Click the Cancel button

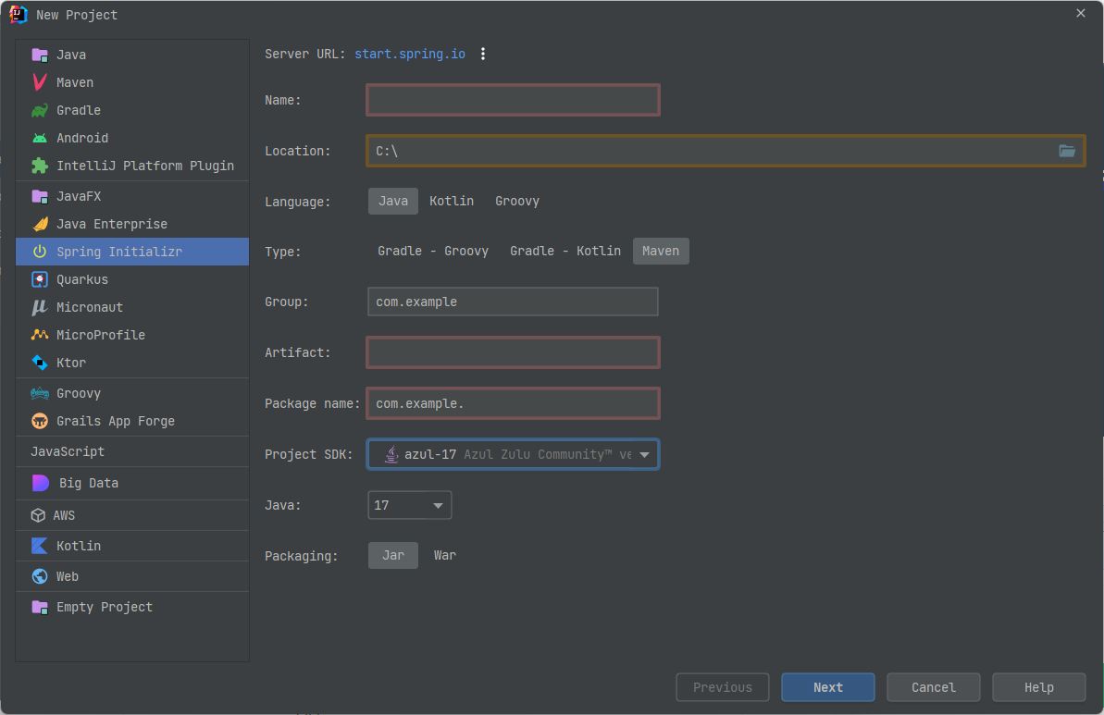934,687
